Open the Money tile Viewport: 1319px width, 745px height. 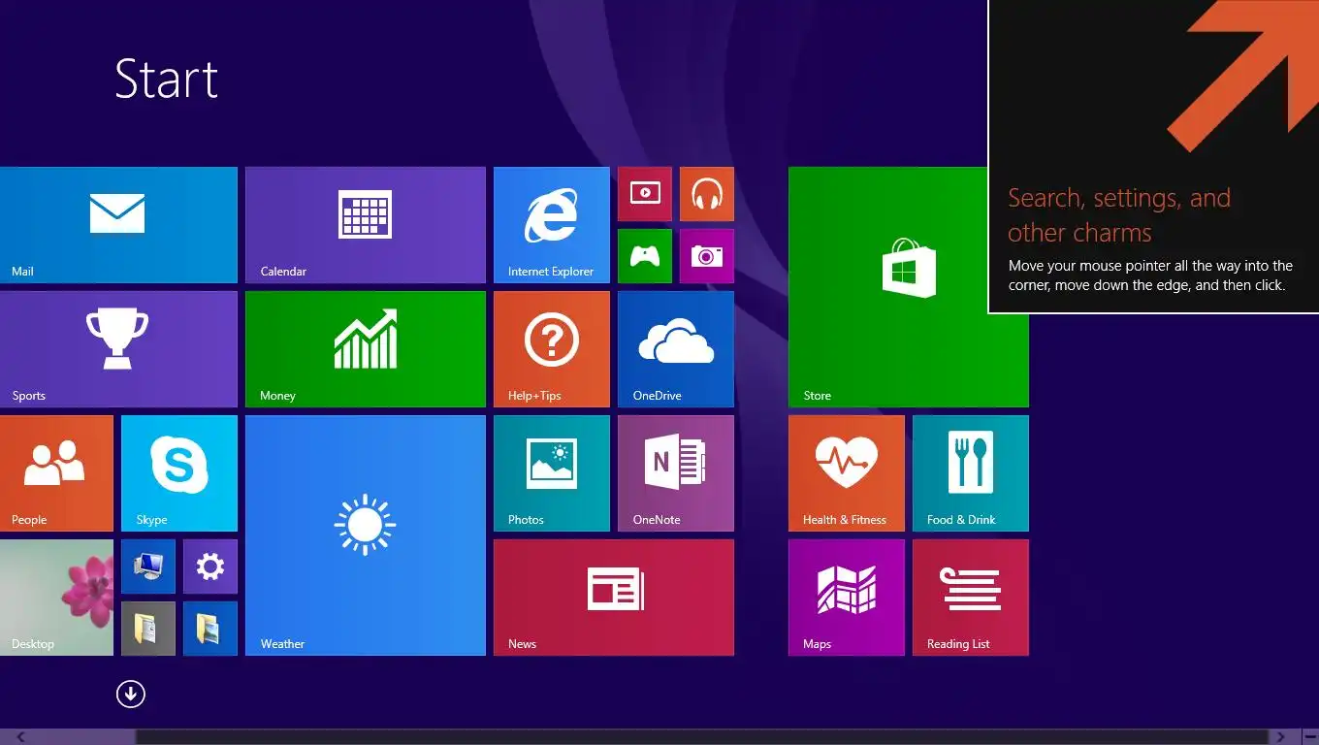366,349
